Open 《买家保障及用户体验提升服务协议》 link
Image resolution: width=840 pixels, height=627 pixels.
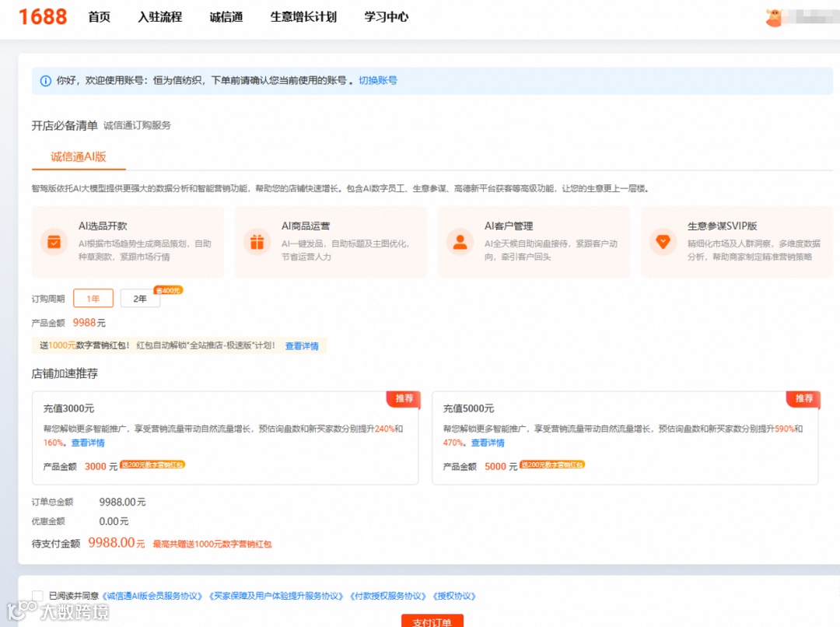[276, 596]
